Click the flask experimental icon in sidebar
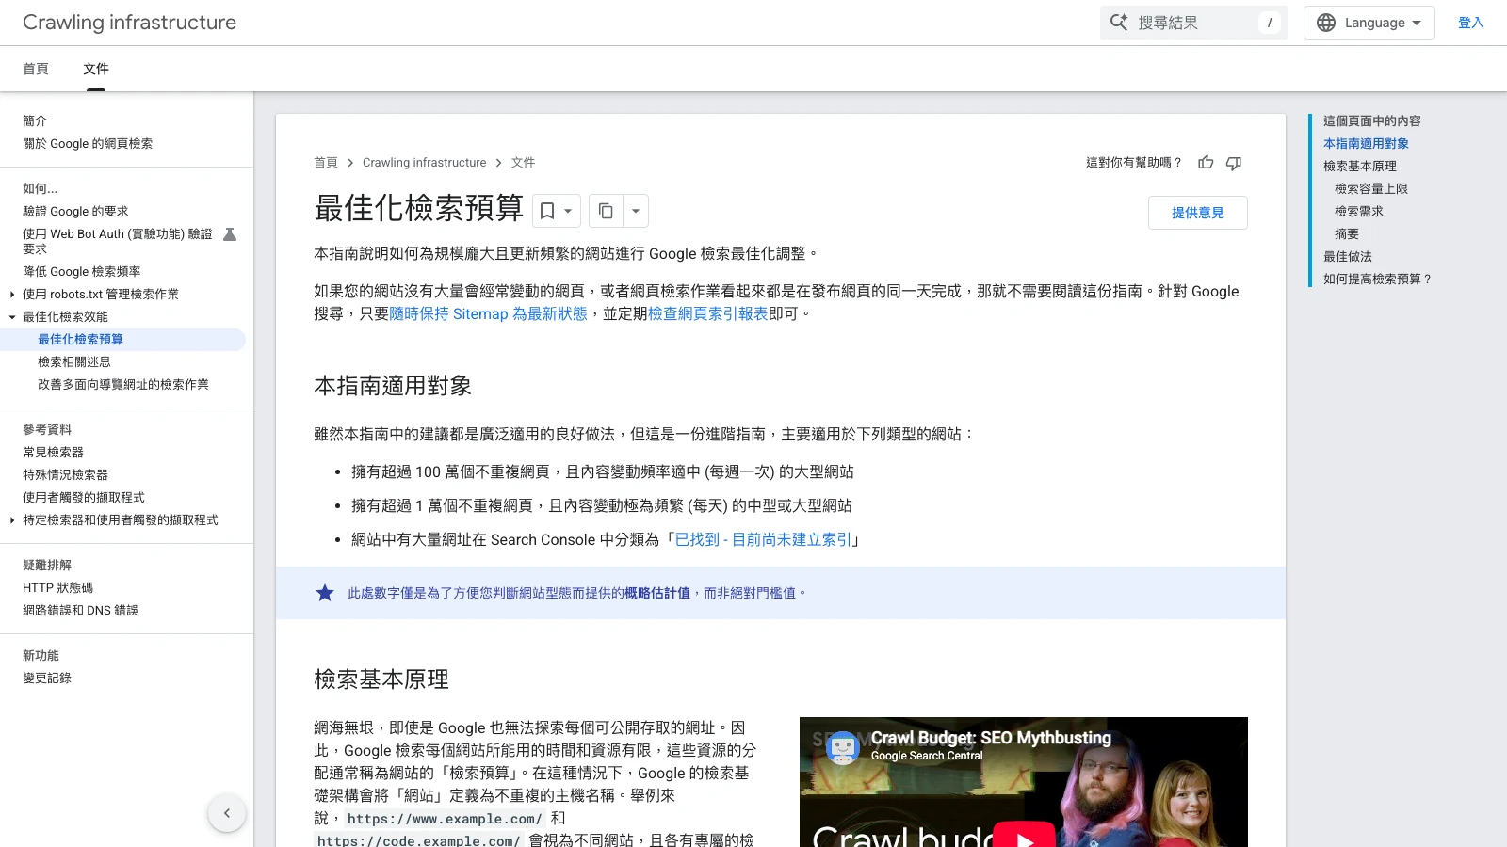1507x847 pixels. (x=229, y=234)
